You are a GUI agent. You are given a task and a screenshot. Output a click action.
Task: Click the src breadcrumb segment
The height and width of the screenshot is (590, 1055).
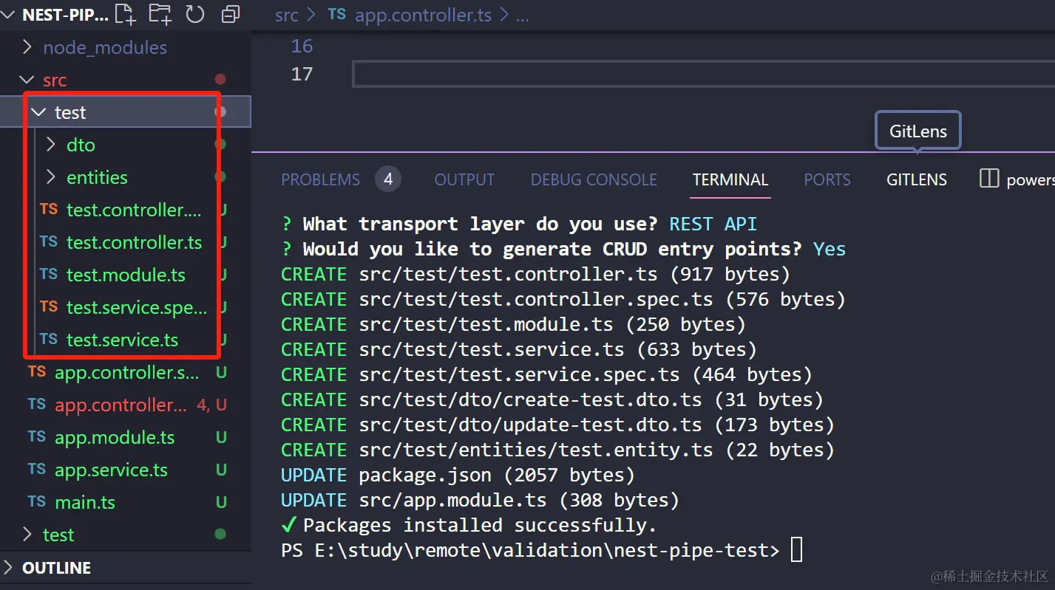point(286,15)
